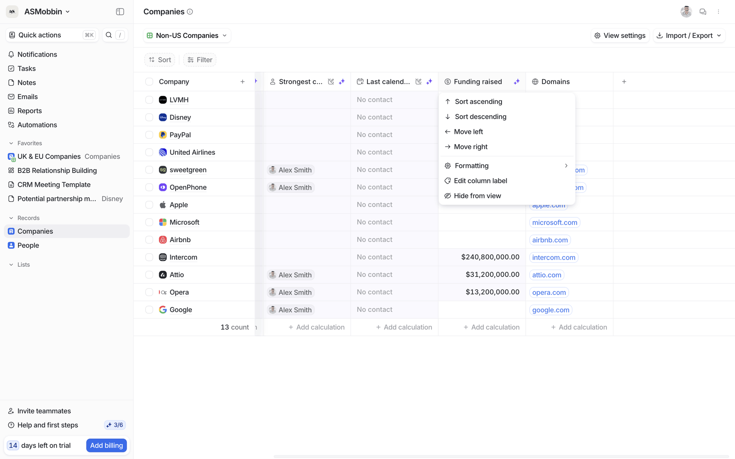
Task: Check the PayPal row checkbox
Action: click(149, 135)
